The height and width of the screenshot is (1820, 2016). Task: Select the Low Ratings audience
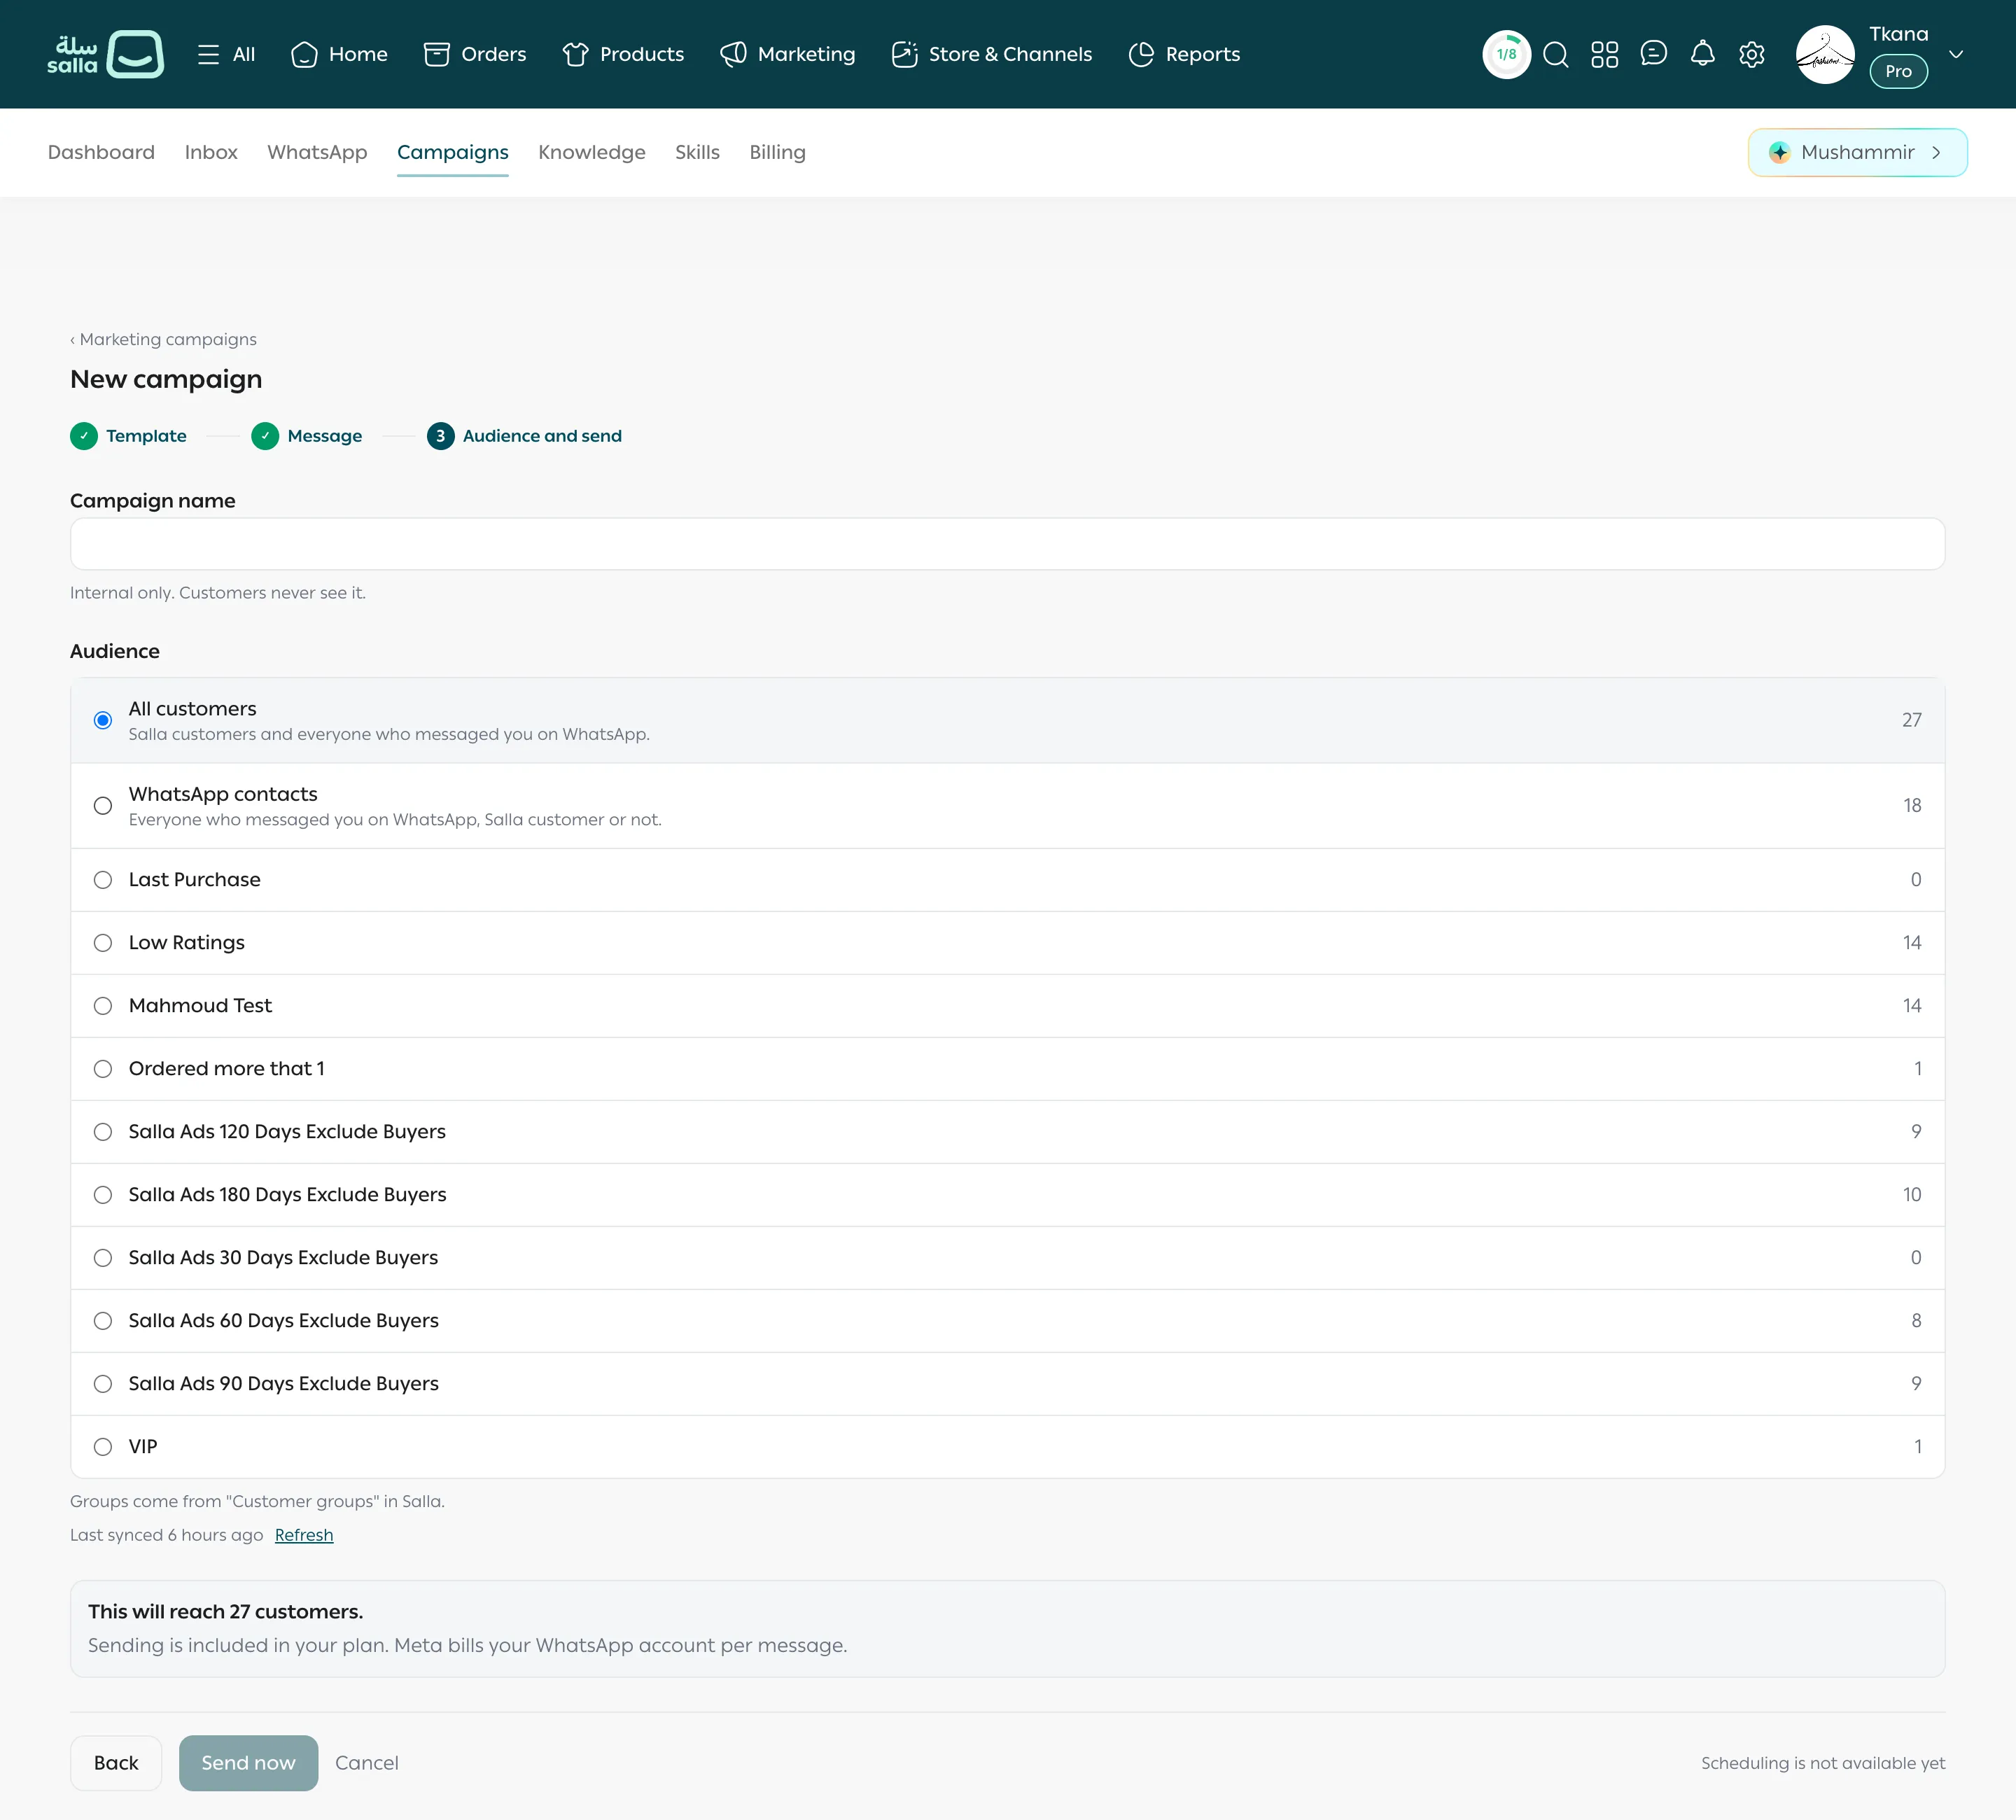pyautogui.click(x=1007, y=942)
